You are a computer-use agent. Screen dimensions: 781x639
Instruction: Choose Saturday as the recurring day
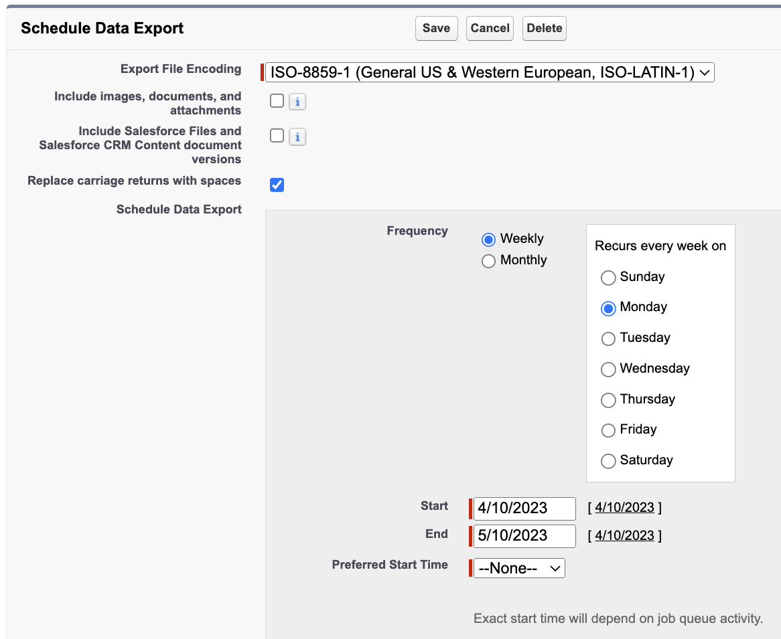tap(608, 461)
